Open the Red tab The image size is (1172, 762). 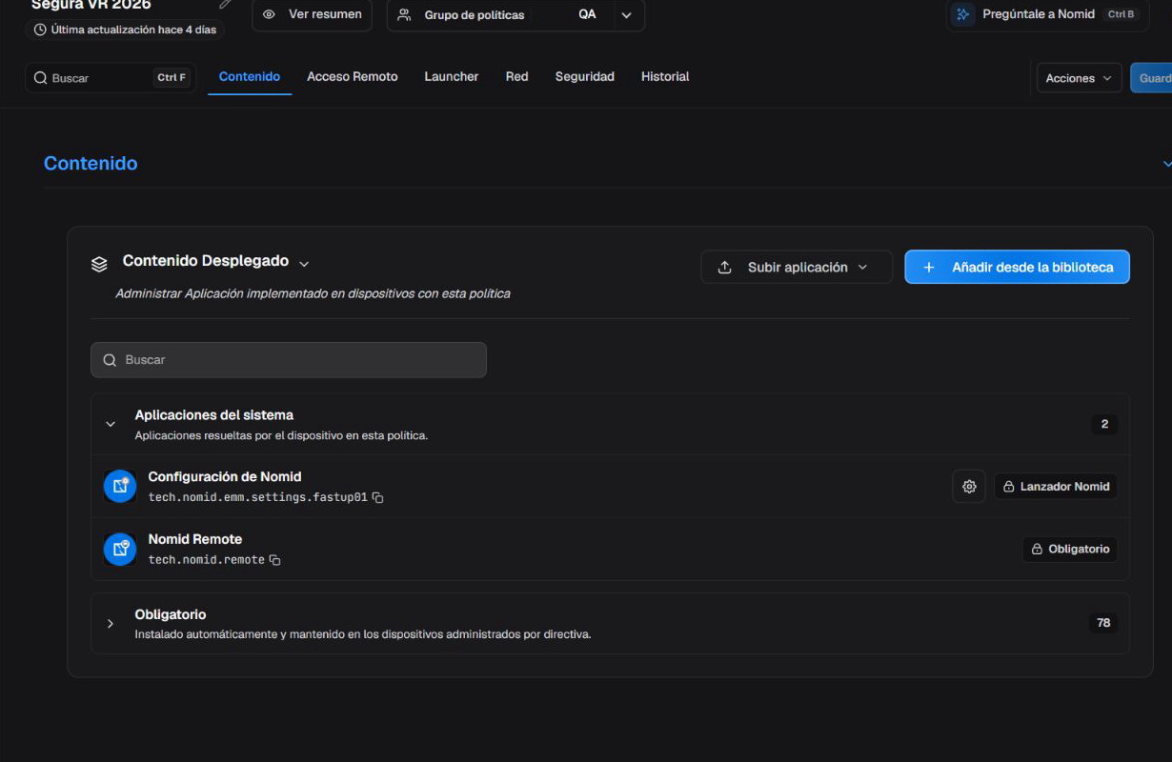click(516, 77)
